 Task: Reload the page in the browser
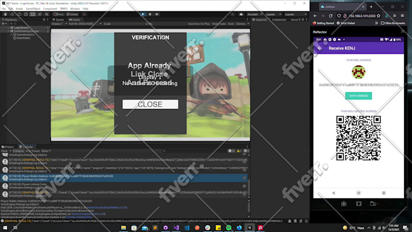click(331, 16)
